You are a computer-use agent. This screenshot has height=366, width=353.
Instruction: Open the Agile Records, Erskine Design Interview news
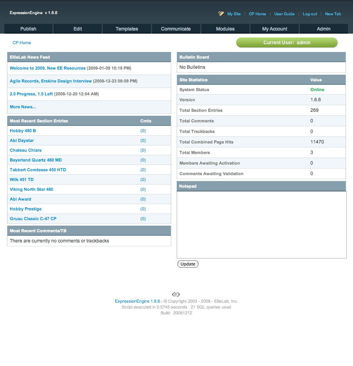click(51, 81)
